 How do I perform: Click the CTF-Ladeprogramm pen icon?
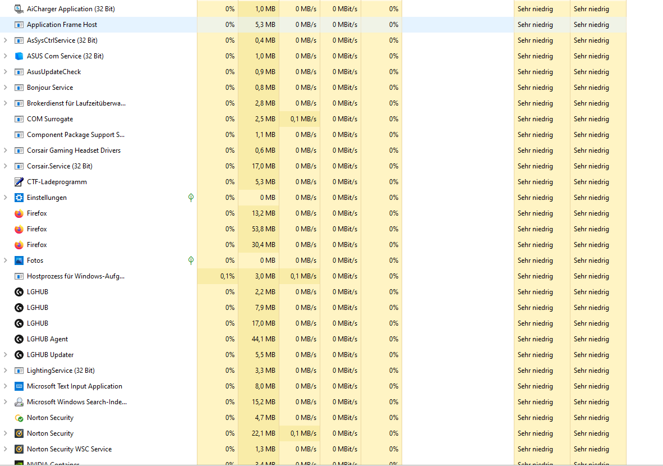coord(19,182)
